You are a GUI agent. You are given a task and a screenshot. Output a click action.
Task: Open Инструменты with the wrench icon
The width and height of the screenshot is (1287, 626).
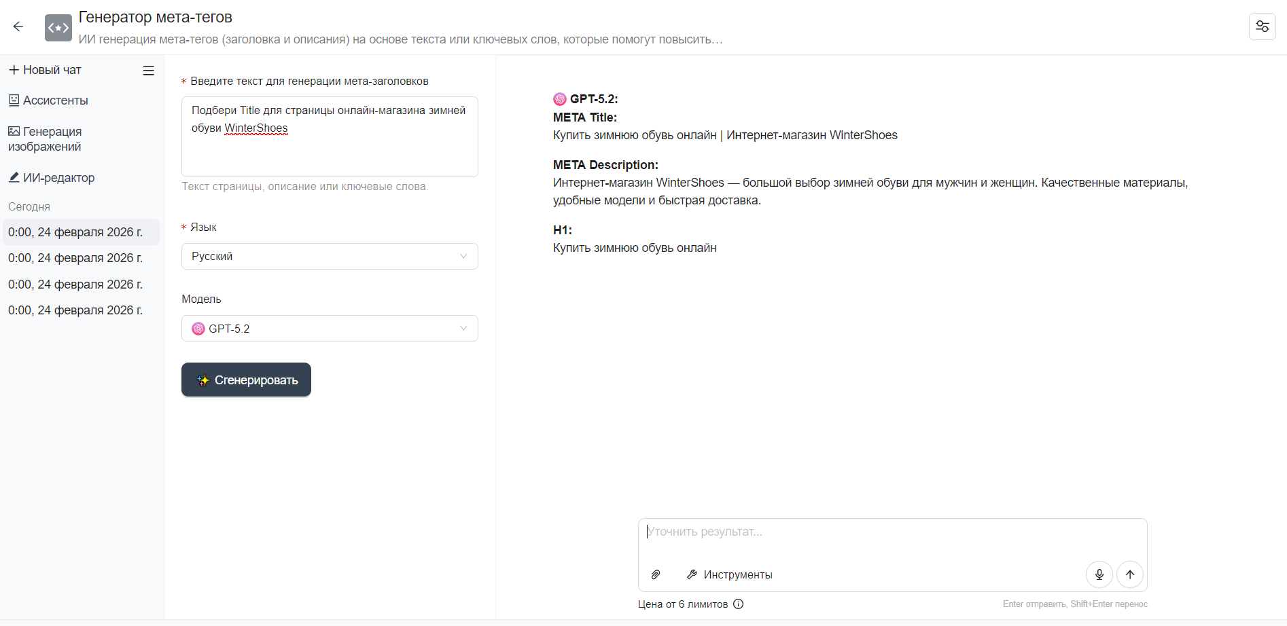point(729,574)
